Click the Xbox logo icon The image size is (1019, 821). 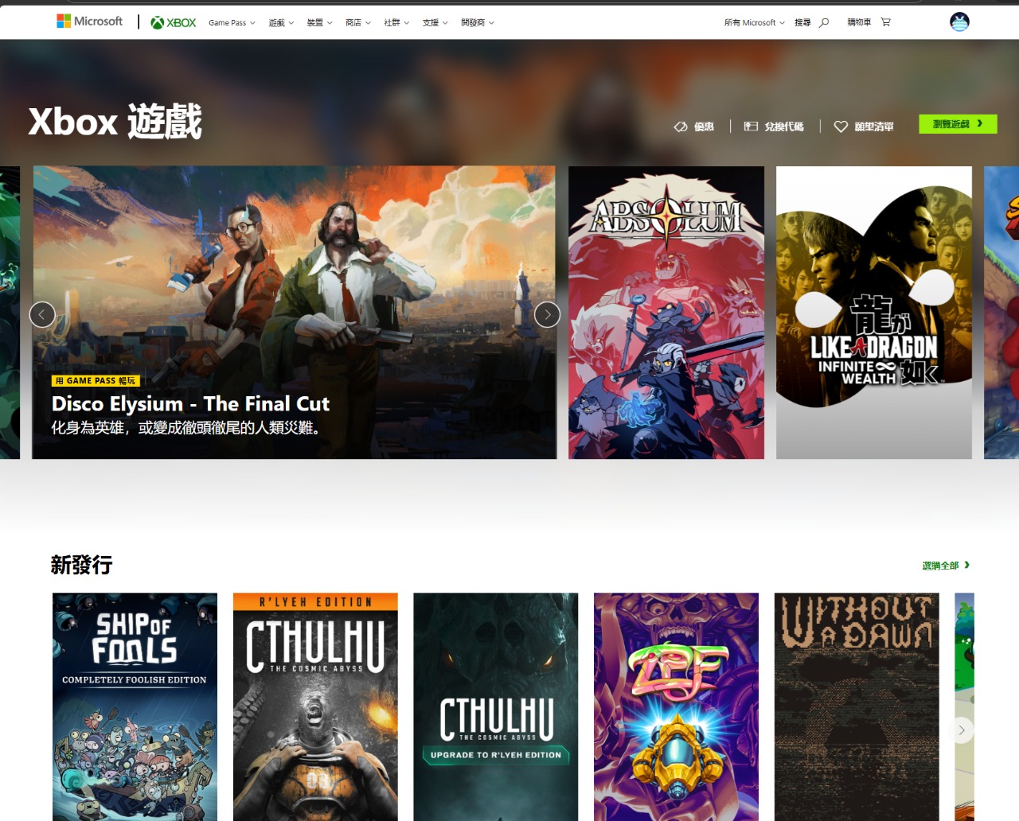(x=158, y=23)
